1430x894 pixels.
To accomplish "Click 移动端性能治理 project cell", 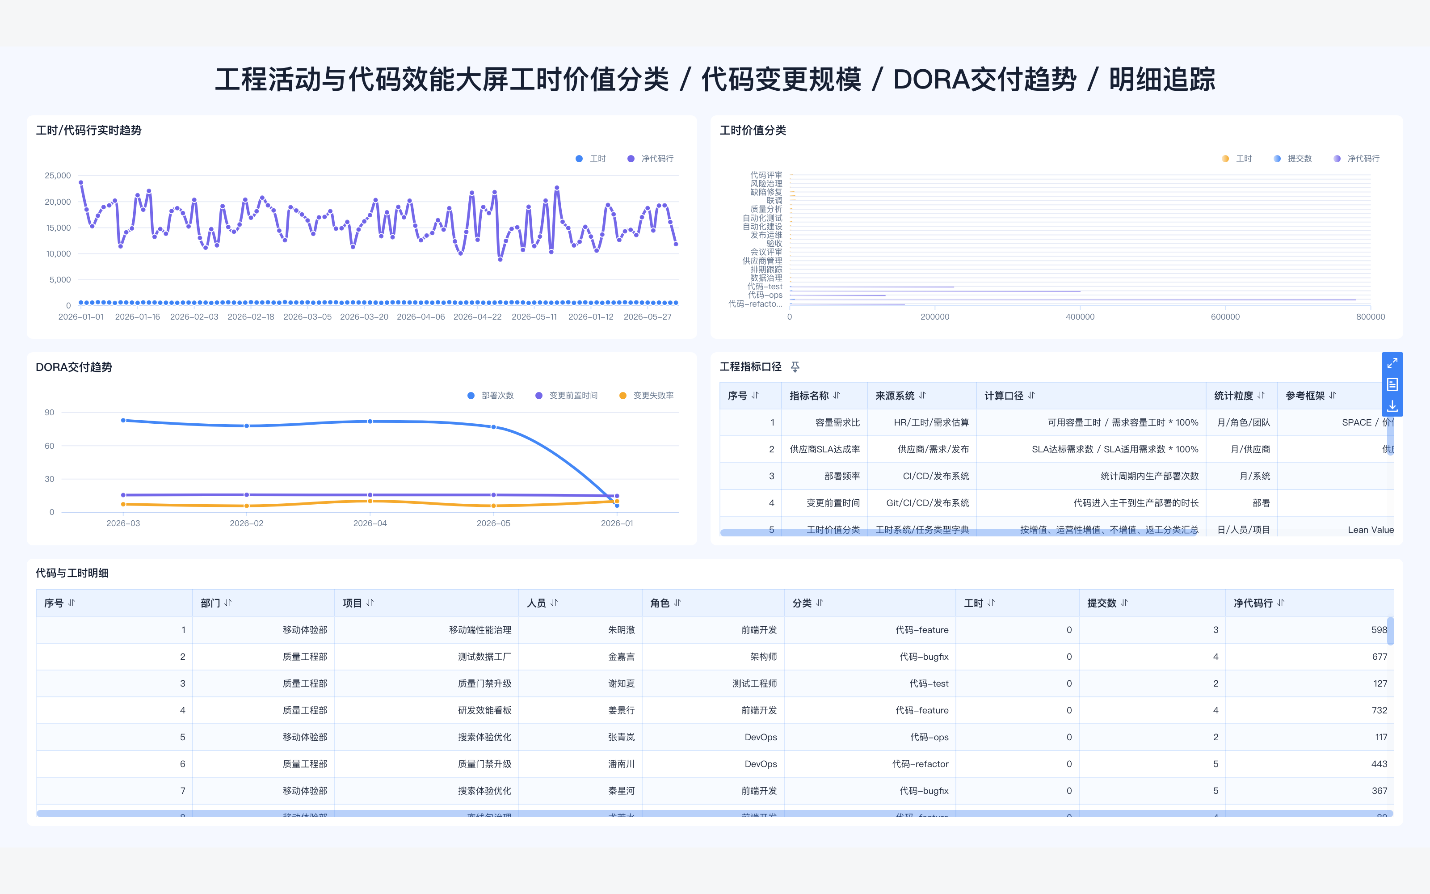I will tap(427, 630).
